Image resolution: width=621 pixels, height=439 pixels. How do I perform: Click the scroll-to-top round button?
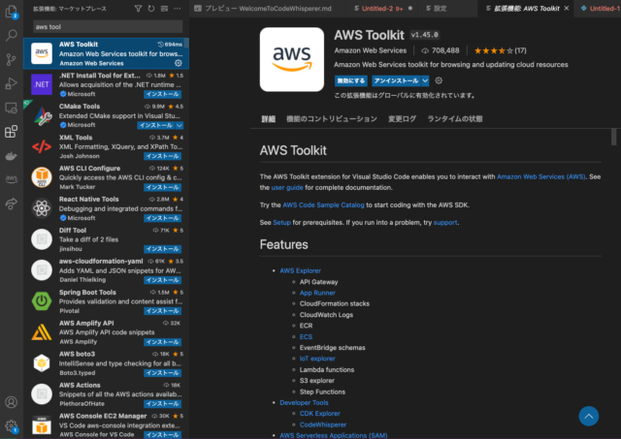[x=589, y=416]
